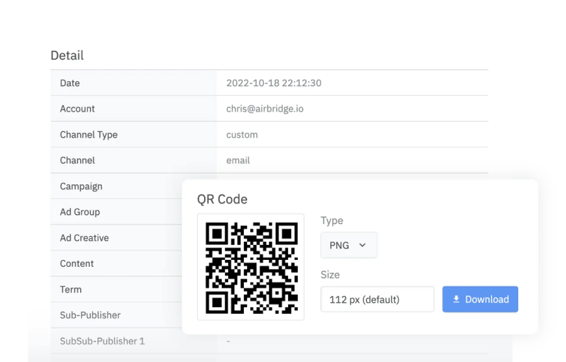This screenshot has width=566, height=362.
Task: Click the Account row label
Action: tap(77, 109)
